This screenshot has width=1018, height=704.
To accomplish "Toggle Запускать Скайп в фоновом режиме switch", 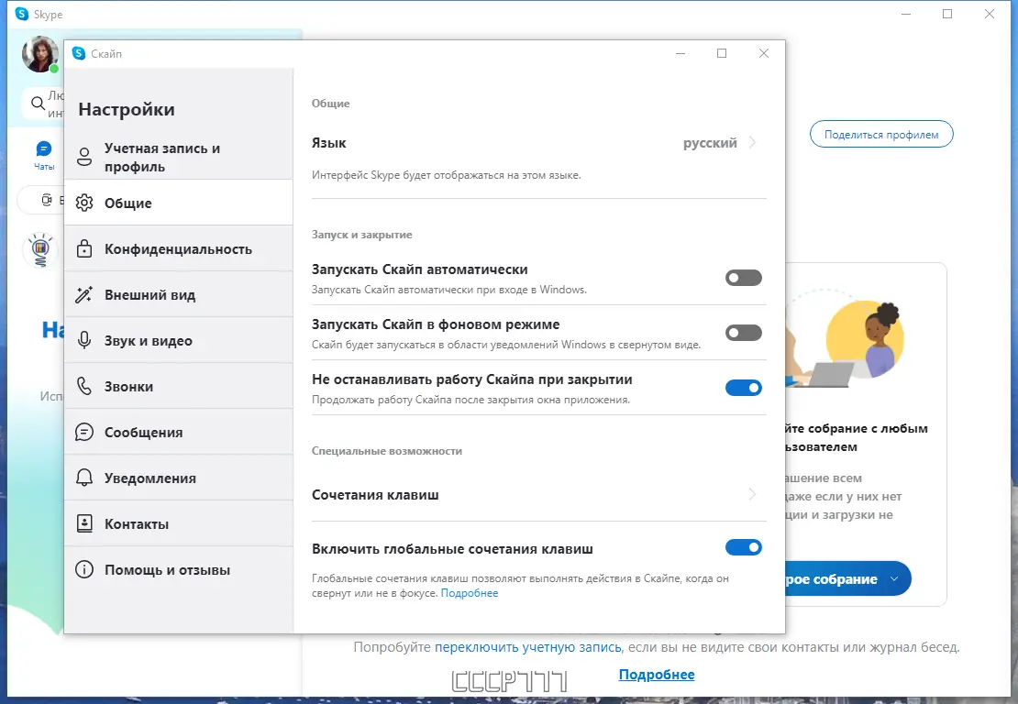I will click(x=744, y=333).
